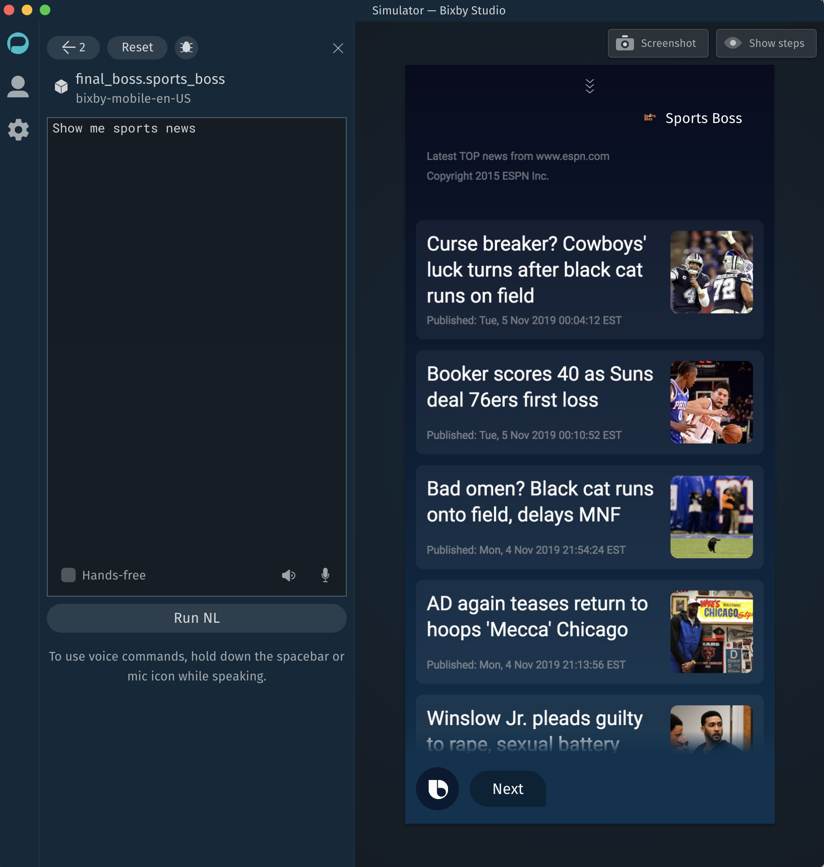
Task: Click the Suns basketball game thumbnail
Action: [x=711, y=402]
